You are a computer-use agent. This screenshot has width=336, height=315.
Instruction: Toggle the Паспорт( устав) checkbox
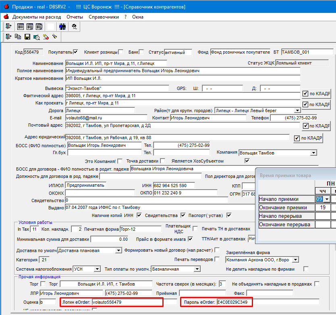click(229, 215)
